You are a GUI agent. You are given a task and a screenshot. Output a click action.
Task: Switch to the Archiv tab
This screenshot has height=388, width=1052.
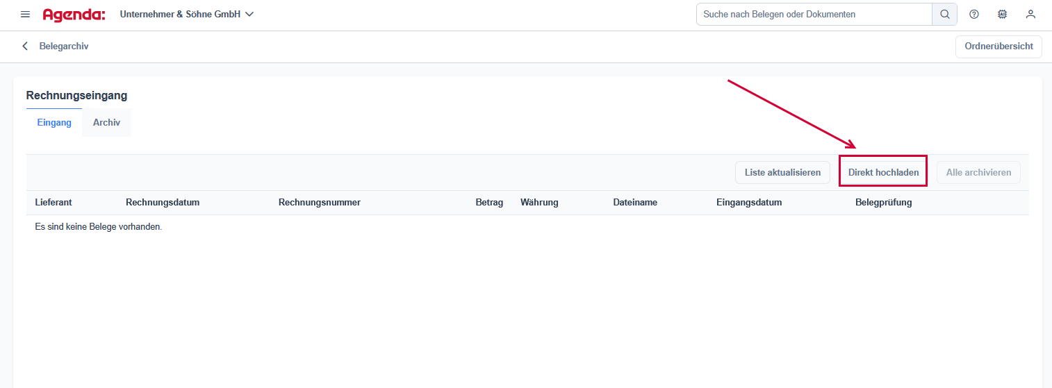coord(106,123)
